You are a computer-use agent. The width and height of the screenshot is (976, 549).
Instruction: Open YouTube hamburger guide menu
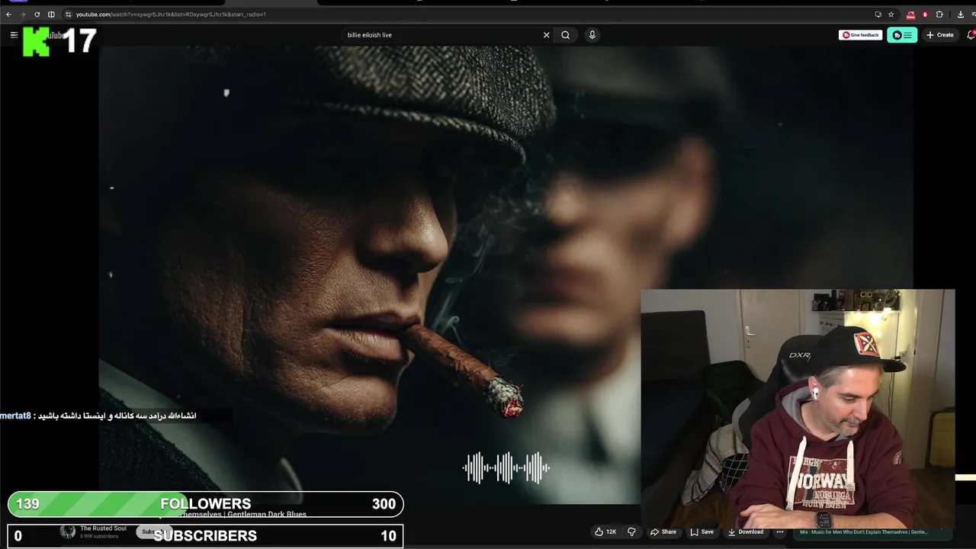(x=14, y=35)
